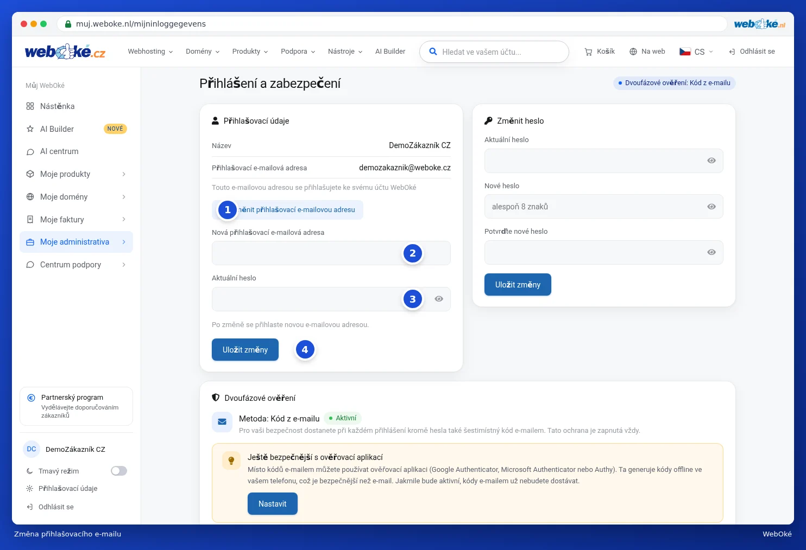Reveal the Nové heslo password with eye icon

pos(711,207)
